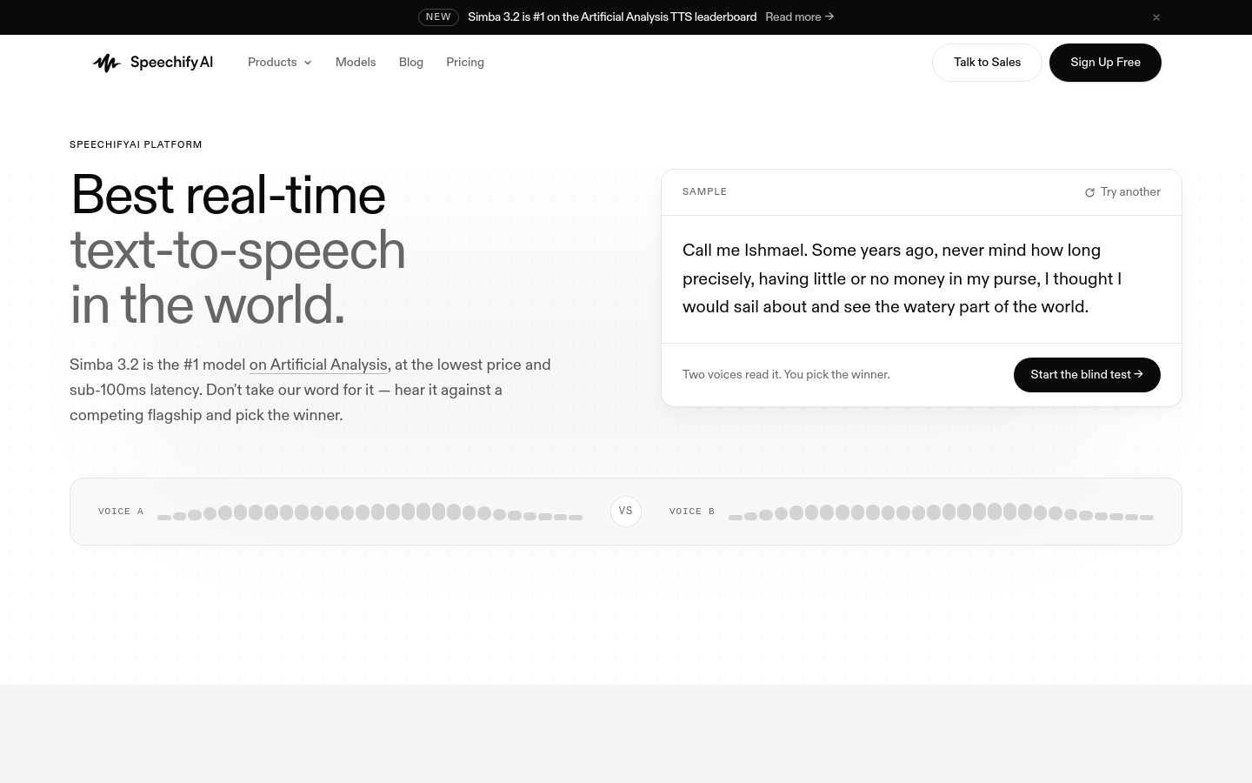Click the Voice B waveform track
Viewport: 1252px width, 783px height.
tap(941, 512)
